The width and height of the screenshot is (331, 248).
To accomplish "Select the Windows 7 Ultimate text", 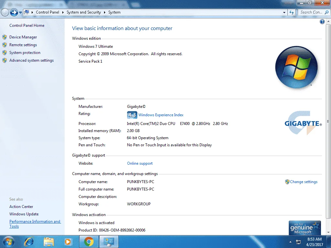I will click(96, 46).
